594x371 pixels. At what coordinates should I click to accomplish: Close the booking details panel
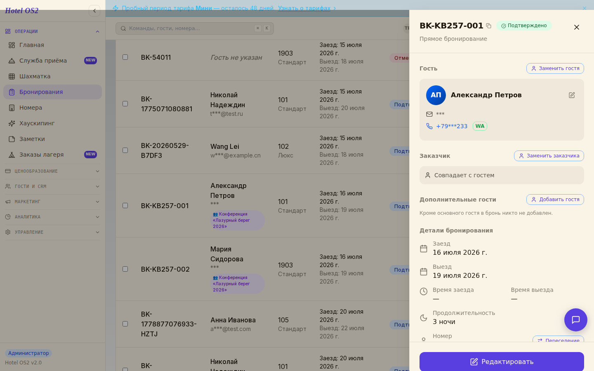577,27
